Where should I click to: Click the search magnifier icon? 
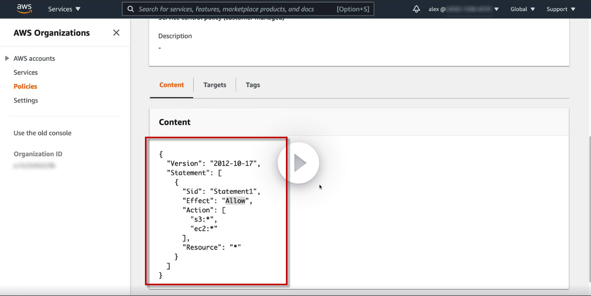pyautogui.click(x=130, y=9)
